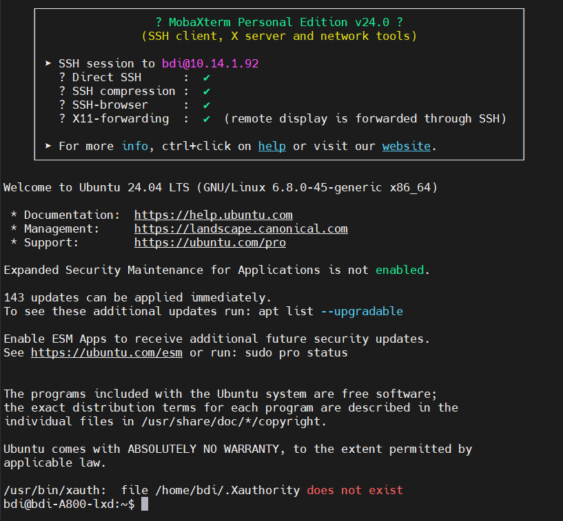Toggle the X11-forwarding checkmark
The width and height of the screenshot is (563, 521).
[205, 118]
